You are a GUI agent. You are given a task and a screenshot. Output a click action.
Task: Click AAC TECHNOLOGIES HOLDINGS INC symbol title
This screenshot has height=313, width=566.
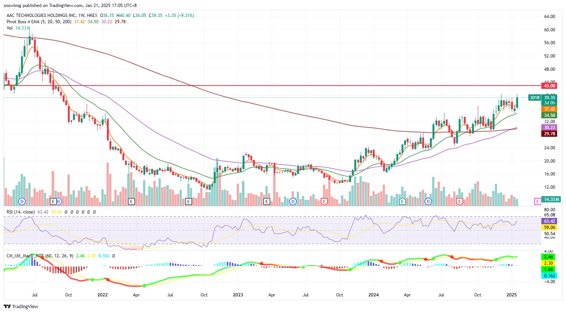[x=41, y=15]
